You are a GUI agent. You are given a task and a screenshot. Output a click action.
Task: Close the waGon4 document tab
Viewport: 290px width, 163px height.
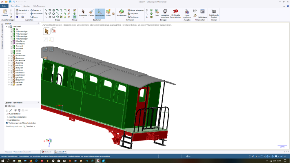click(65, 152)
